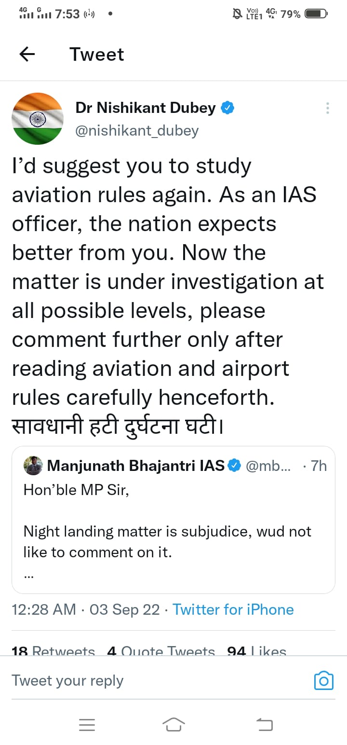Image resolution: width=347 pixels, height=745 pixels.
Task: Open the quoted Manjunath Bhajantri tweet
Action: [x=173, y=531]
